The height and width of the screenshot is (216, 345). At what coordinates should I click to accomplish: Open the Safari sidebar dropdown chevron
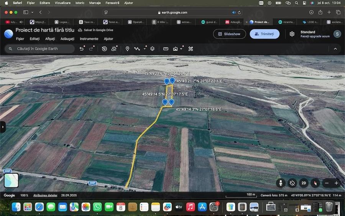click(x=32, y=12)
